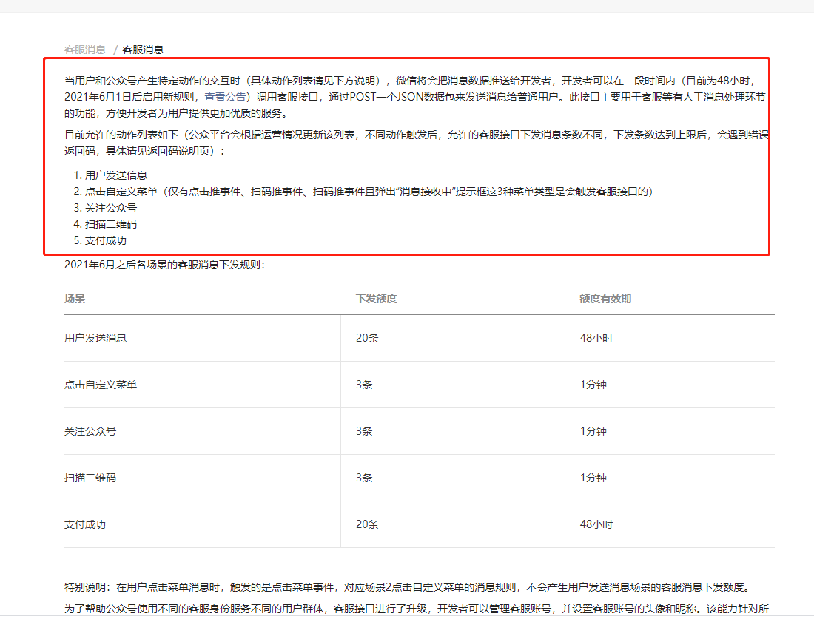Open the 查看公告 announcement link
The width and height of the screenshot is (814, 636).
pos(225,97)
